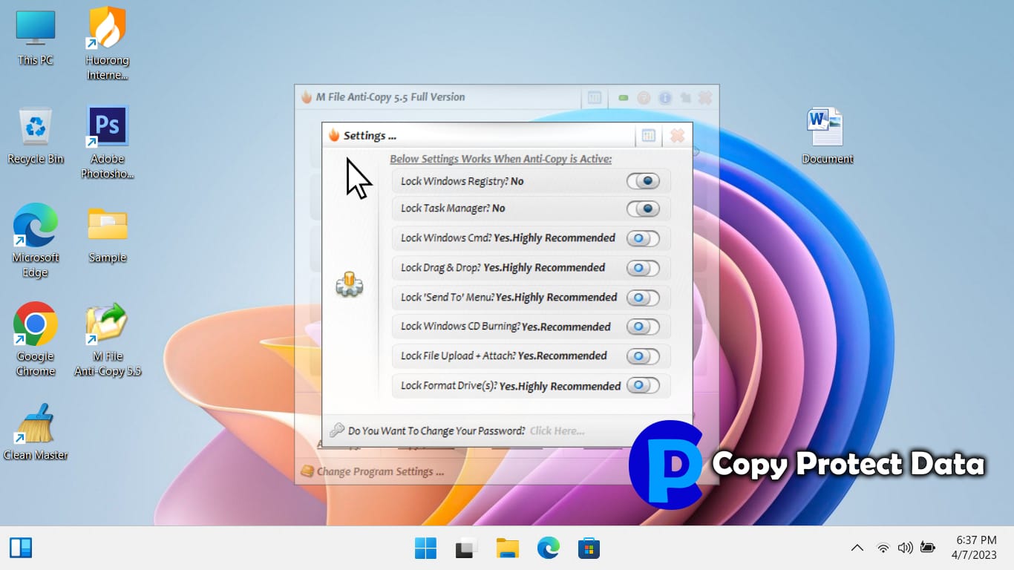Click the volume speaker tray icon

[905, 548]
